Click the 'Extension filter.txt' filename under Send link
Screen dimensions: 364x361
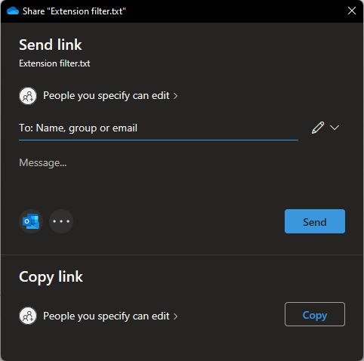pyautogui.click(x=54, y=63)
